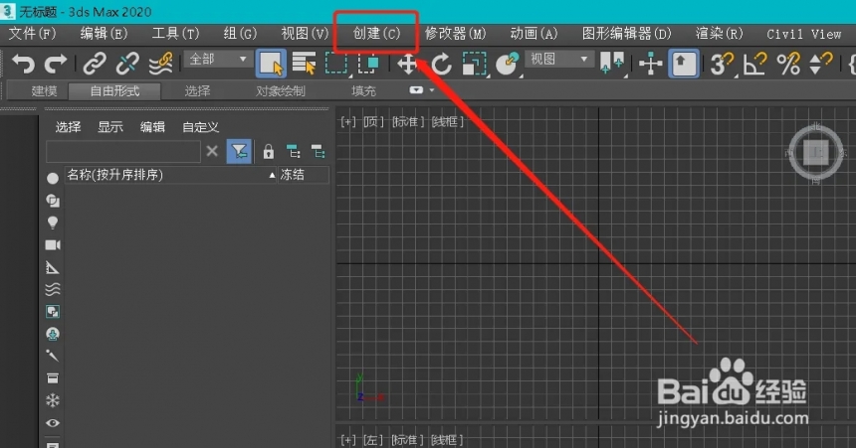This screenshot has width=856, height=448.
Task: Clear the scene explorer search with X
Action: tap(212, 151)
